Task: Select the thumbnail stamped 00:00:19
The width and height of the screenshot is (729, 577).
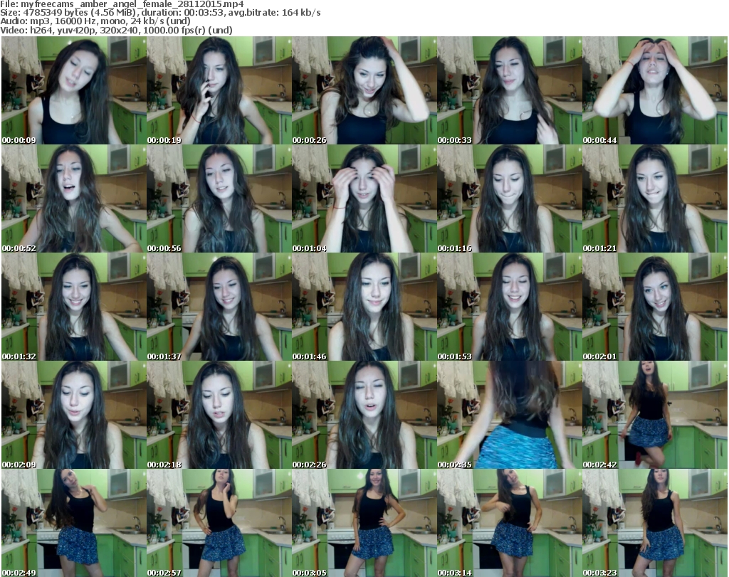Action: pos(219,90)
